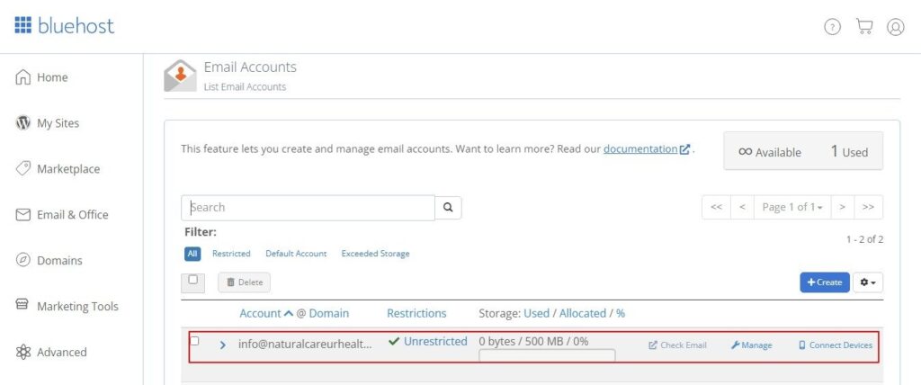Jump to last page double arrow
Viewport: 921px width, 385px height.
coord(868,208)
